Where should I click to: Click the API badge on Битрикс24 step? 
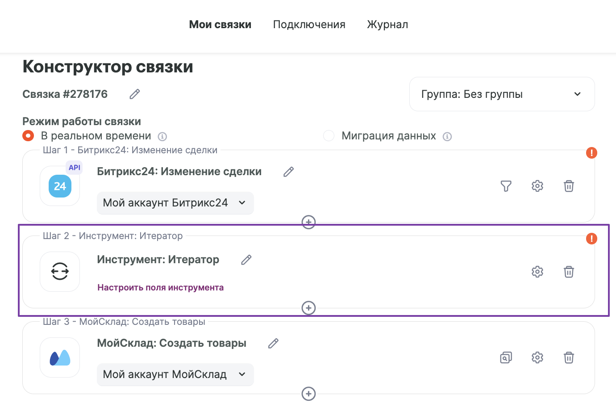point(74,168)
